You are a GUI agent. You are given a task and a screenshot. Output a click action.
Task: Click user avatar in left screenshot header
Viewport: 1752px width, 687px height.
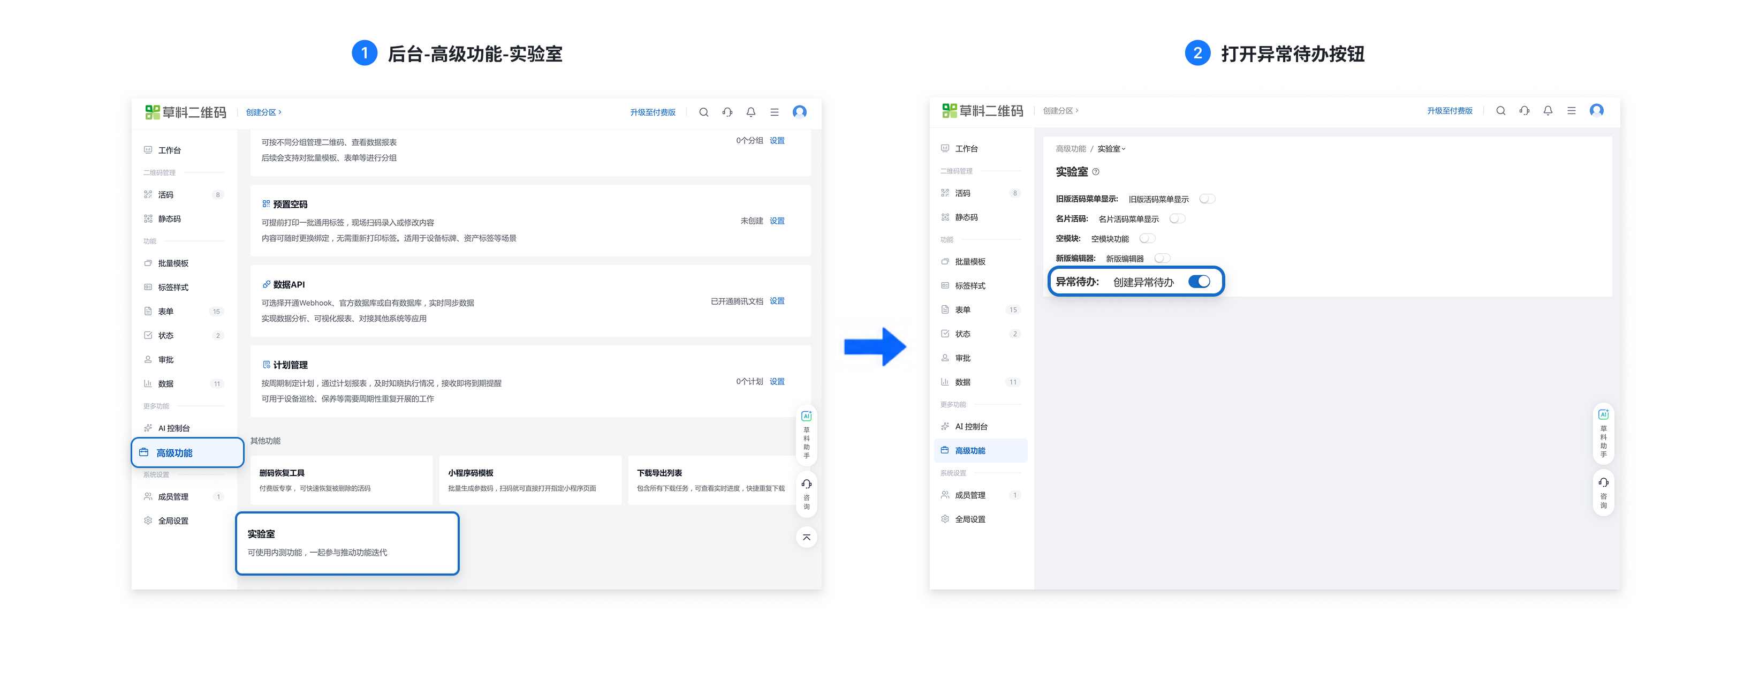(800, 111)
